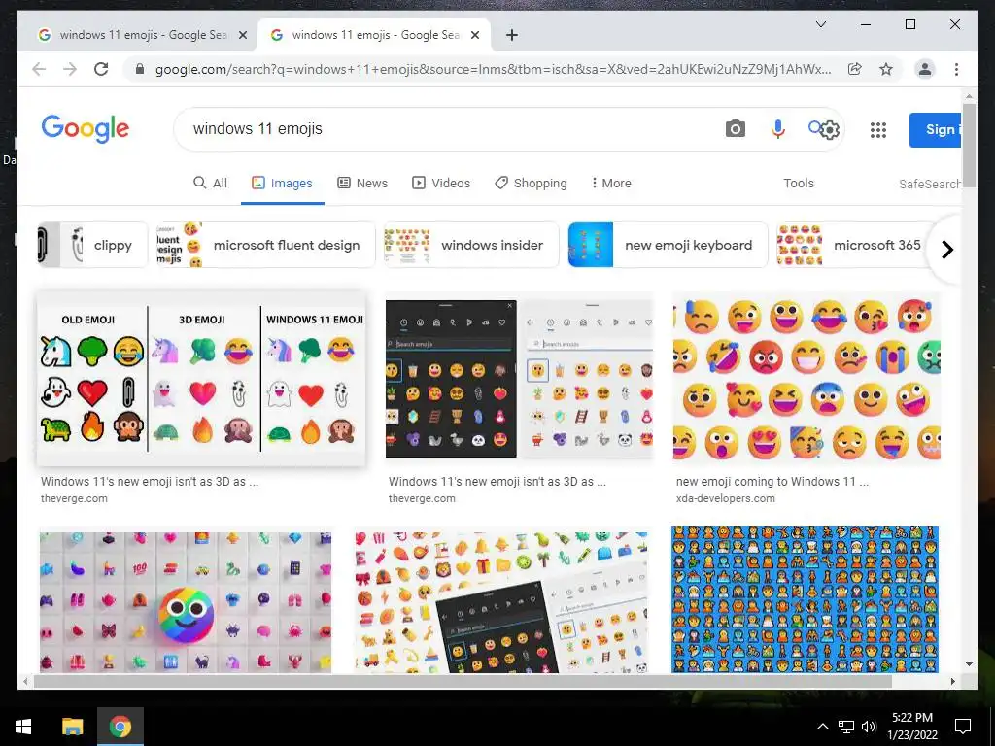Open the 'new emoji coming to Windows 11' caption

[772, 482]
